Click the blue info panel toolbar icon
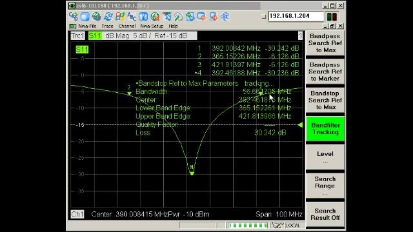Screen dimensions: 413x232 pos(143,16)
